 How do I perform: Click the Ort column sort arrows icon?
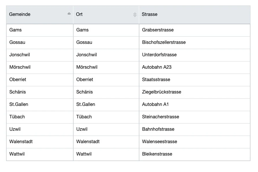pos(135,15)
